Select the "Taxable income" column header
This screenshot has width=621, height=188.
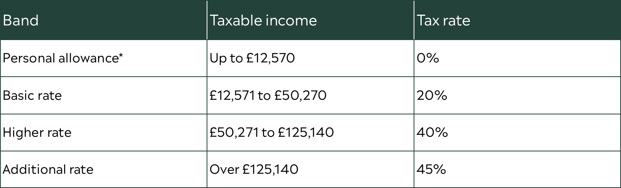pyautogui.click(x=263, y=20)
